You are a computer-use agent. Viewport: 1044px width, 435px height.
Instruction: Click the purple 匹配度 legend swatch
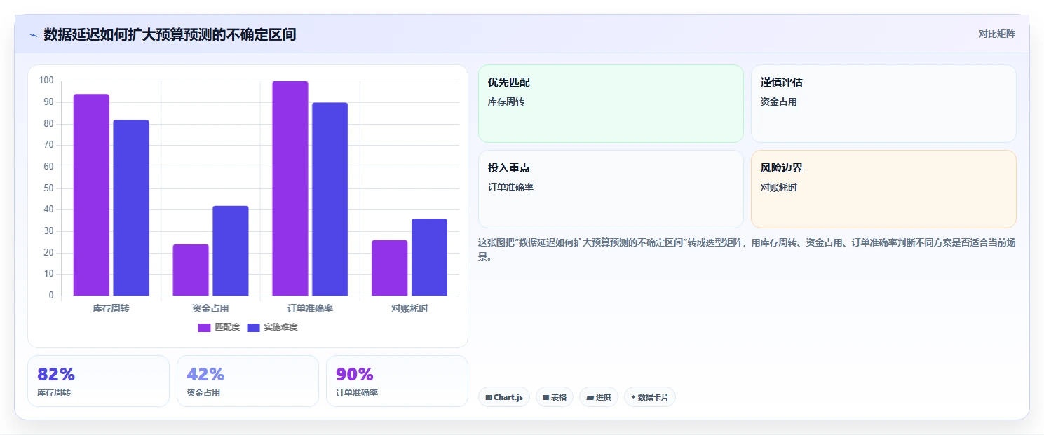click(x=204, y=327)
